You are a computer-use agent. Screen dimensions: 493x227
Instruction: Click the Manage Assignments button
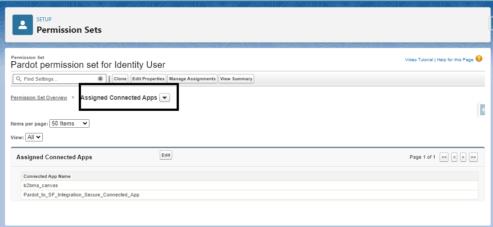pyautogui.click(x=192, y=79)
